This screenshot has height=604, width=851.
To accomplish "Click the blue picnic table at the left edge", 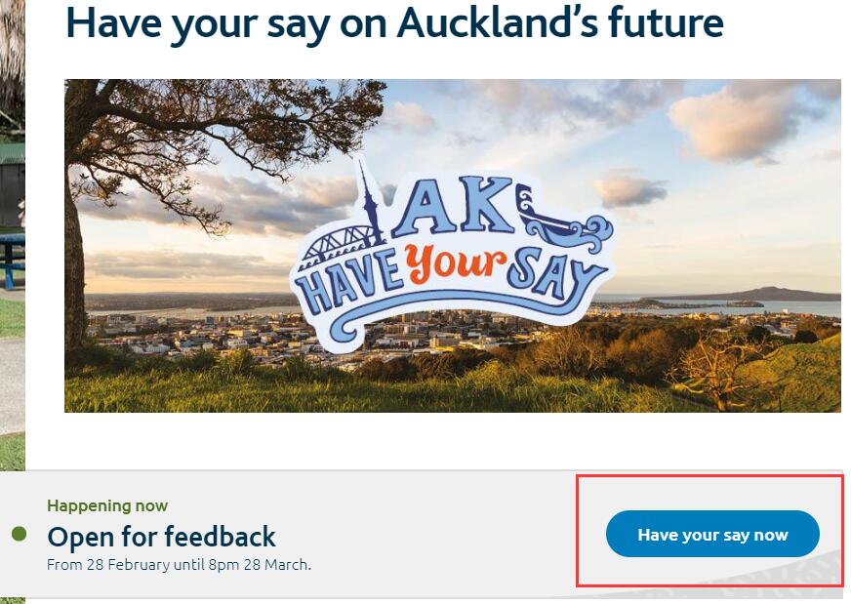I will coord(12,256).
